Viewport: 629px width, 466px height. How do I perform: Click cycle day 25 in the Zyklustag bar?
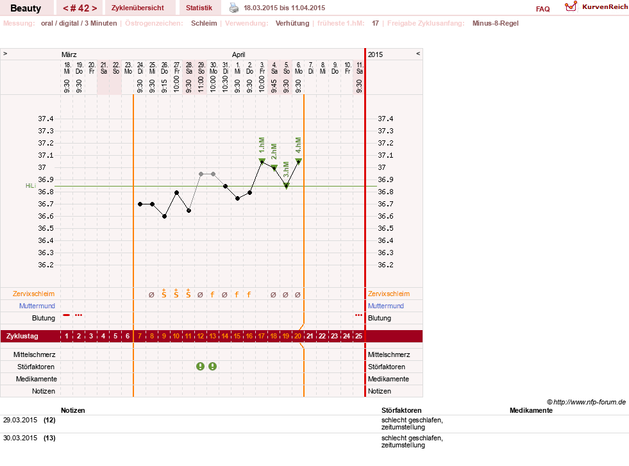358,336
